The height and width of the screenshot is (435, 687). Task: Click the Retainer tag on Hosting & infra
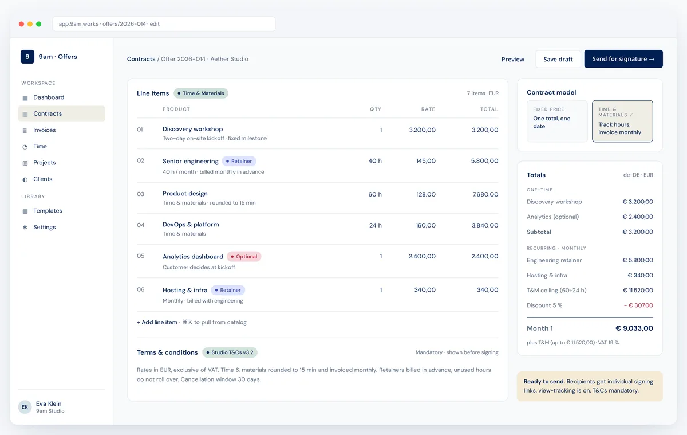[x=228, y=290]
